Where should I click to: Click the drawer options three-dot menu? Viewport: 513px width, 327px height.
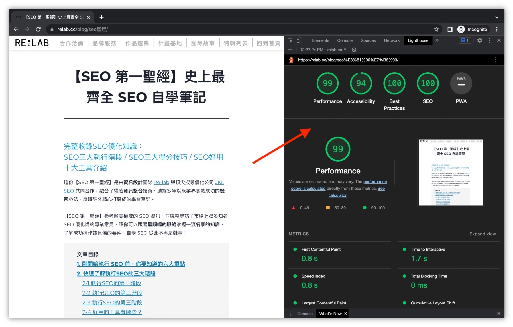pos(290,313)
